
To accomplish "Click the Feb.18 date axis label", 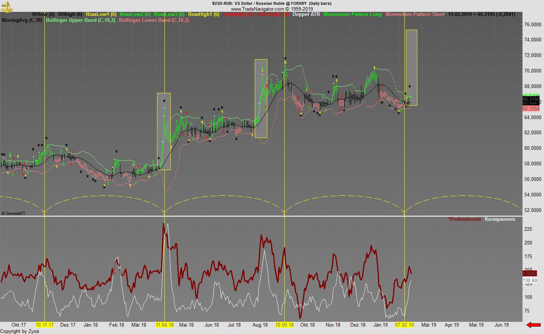I will [117, 325].
